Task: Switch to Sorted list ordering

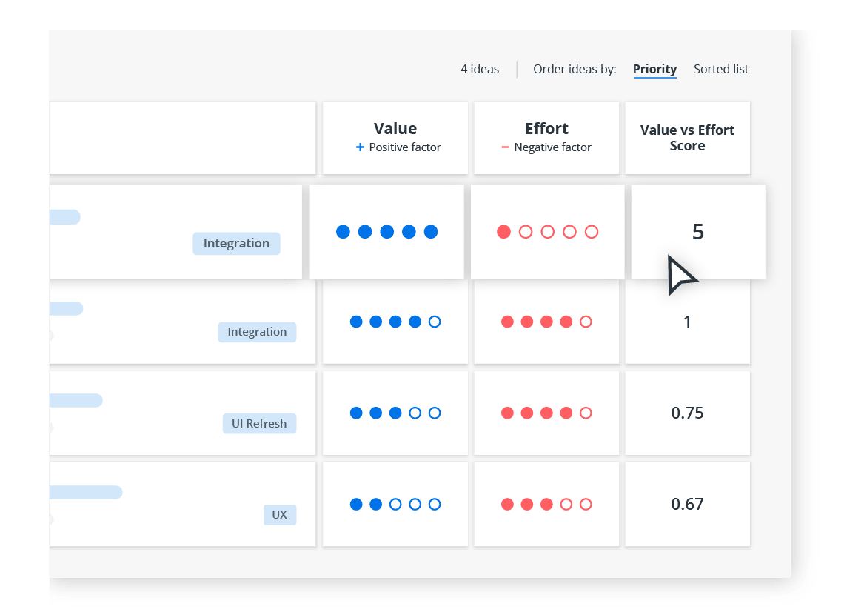Action: click(720, 69)
